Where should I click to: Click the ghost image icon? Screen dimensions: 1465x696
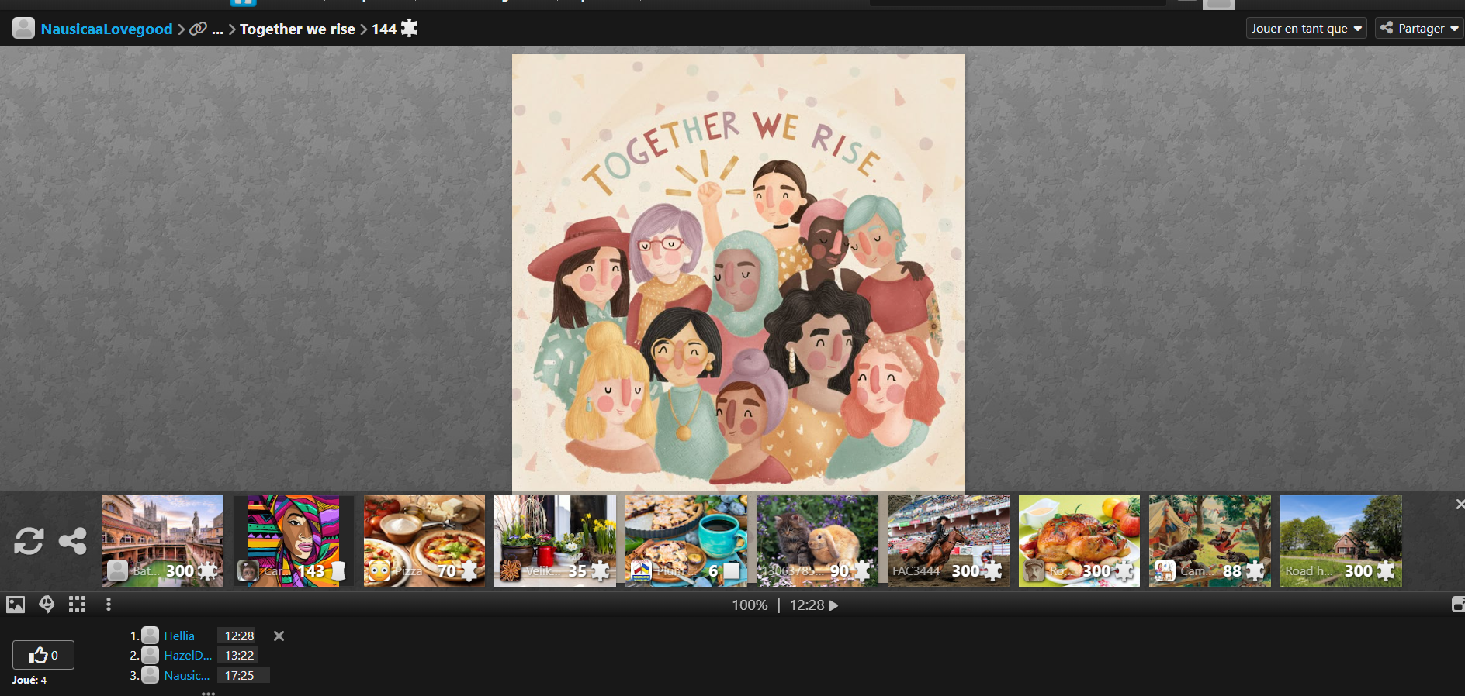coord(47,605)
